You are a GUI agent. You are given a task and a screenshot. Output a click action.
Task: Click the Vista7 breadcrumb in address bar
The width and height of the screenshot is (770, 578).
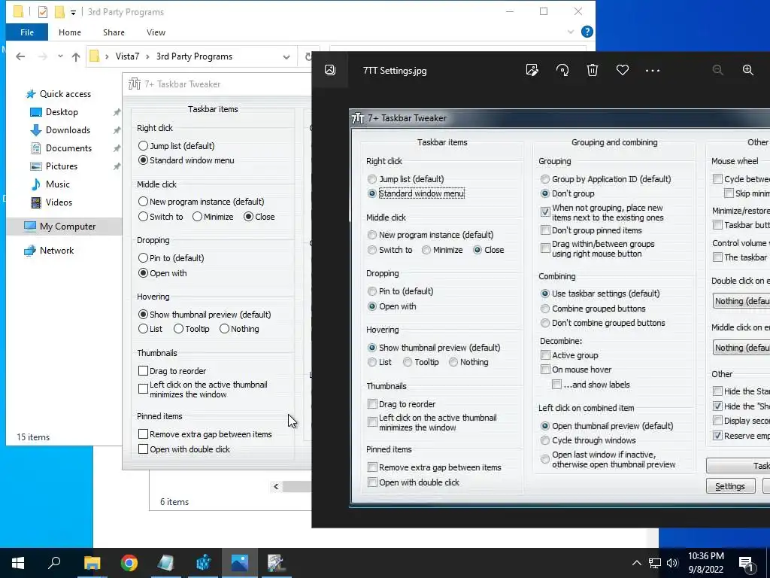(x=127, y=56)
